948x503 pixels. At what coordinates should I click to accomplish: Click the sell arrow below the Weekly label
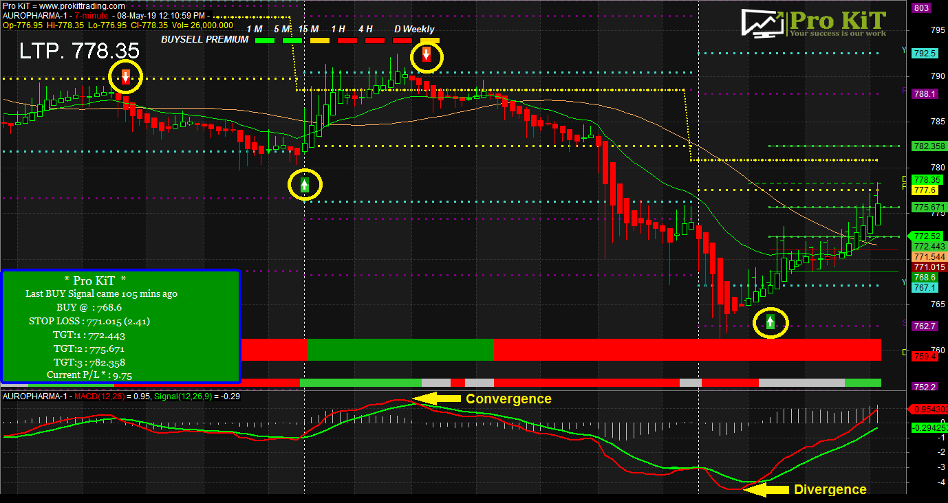[x=427, y=56]
